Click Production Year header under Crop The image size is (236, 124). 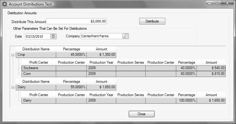(101, 62)
